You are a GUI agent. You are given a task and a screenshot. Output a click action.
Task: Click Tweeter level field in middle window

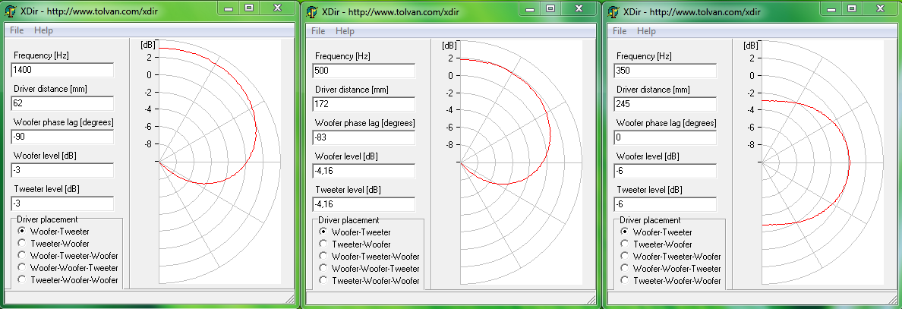[x=364, y=204]
